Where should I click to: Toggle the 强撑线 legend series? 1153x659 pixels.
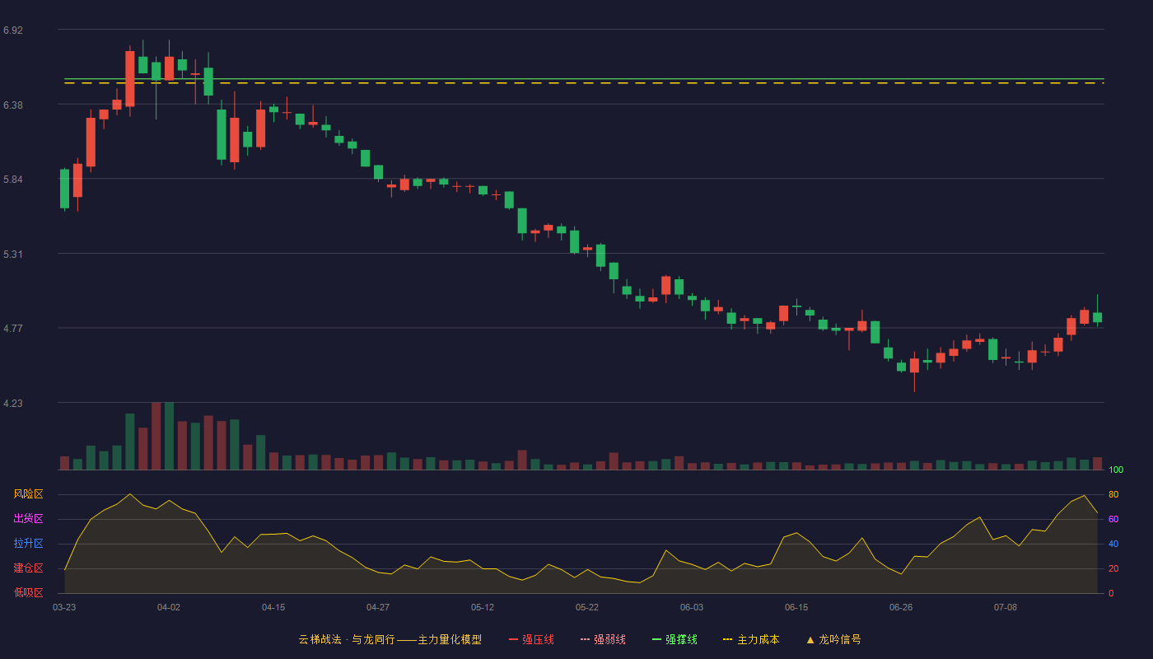coord(675,639)
